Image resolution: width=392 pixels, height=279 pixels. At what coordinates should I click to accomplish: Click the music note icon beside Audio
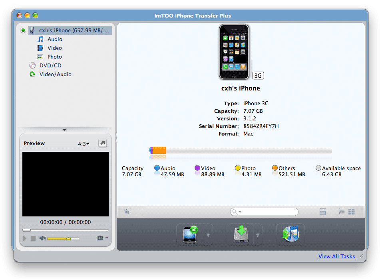click(40, 39)
